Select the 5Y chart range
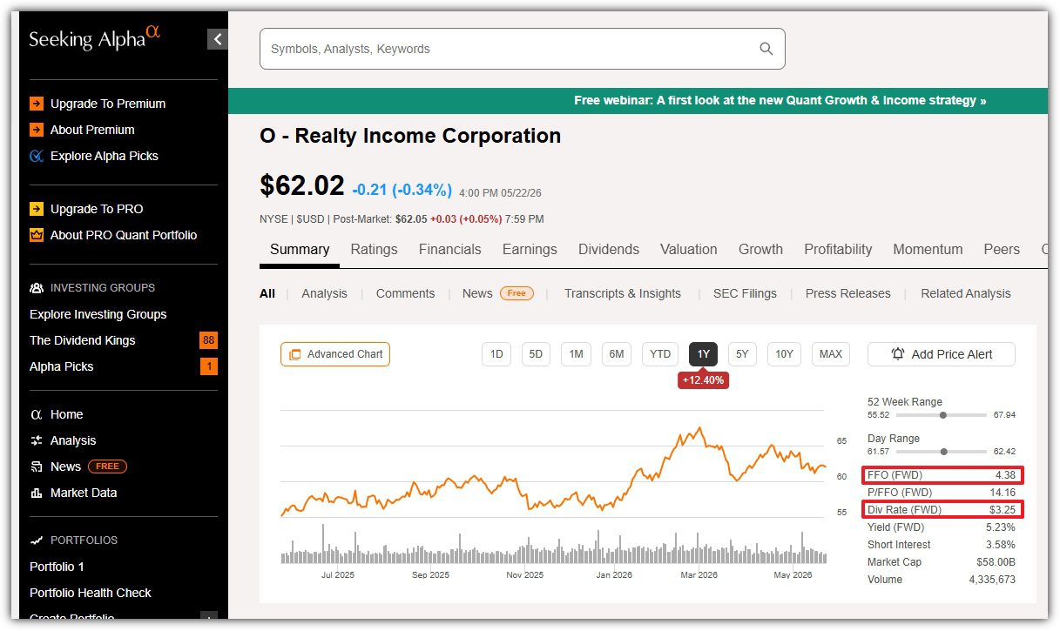Image resolution: width=1060 pixels, height=631 pixels. [742, 354]
